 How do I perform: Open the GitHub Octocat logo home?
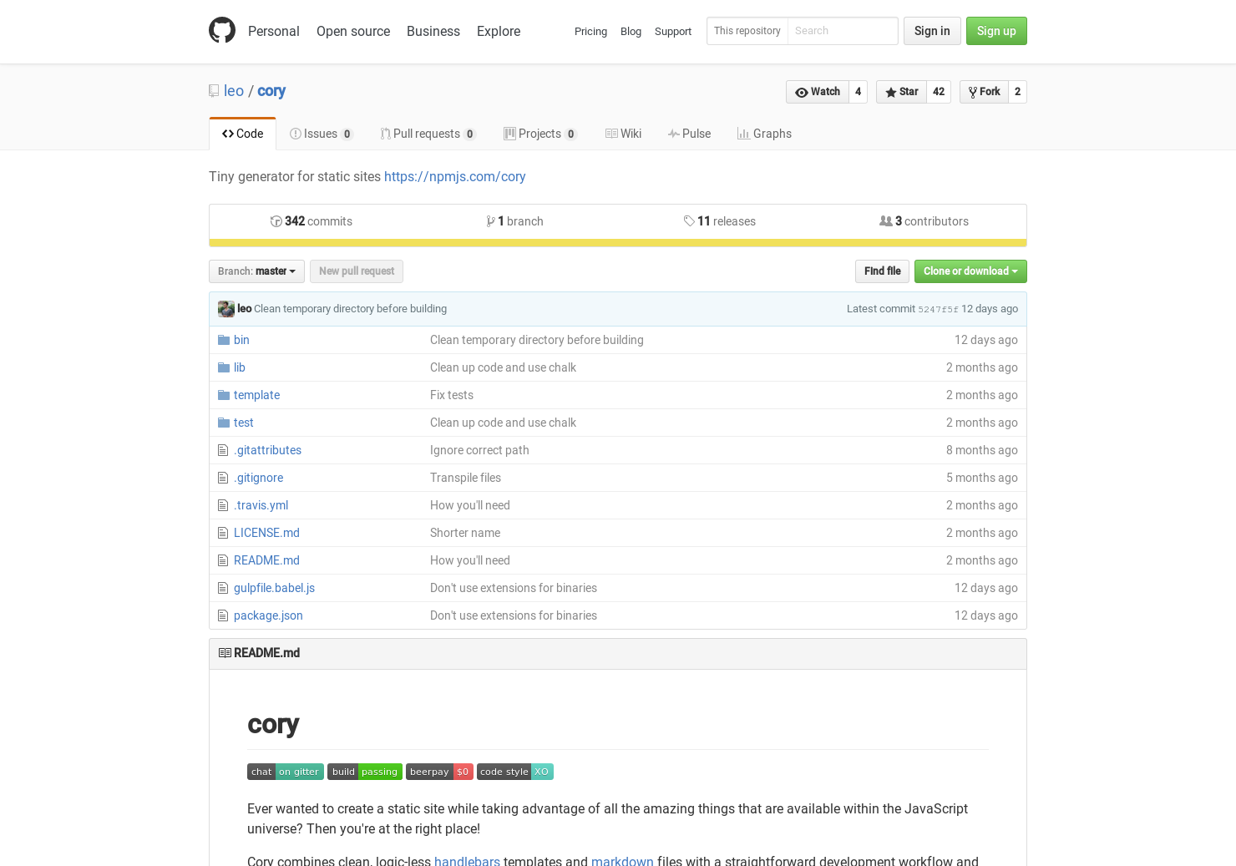[x=222, y=31]
